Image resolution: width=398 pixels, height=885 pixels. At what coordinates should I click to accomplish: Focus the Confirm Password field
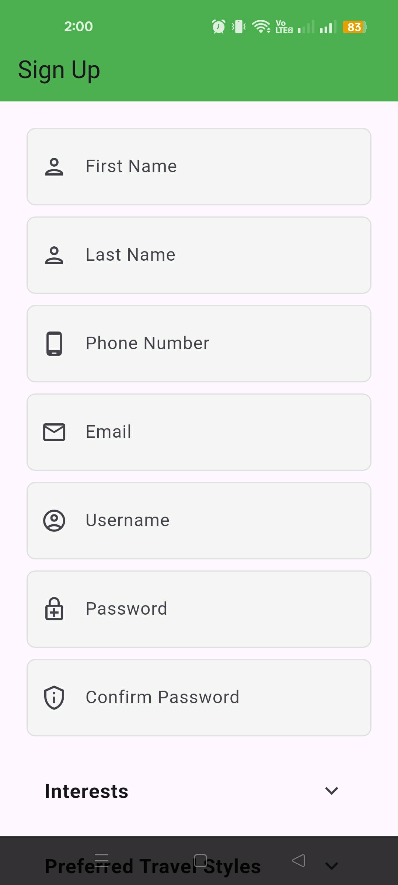(x=221, y=698)
